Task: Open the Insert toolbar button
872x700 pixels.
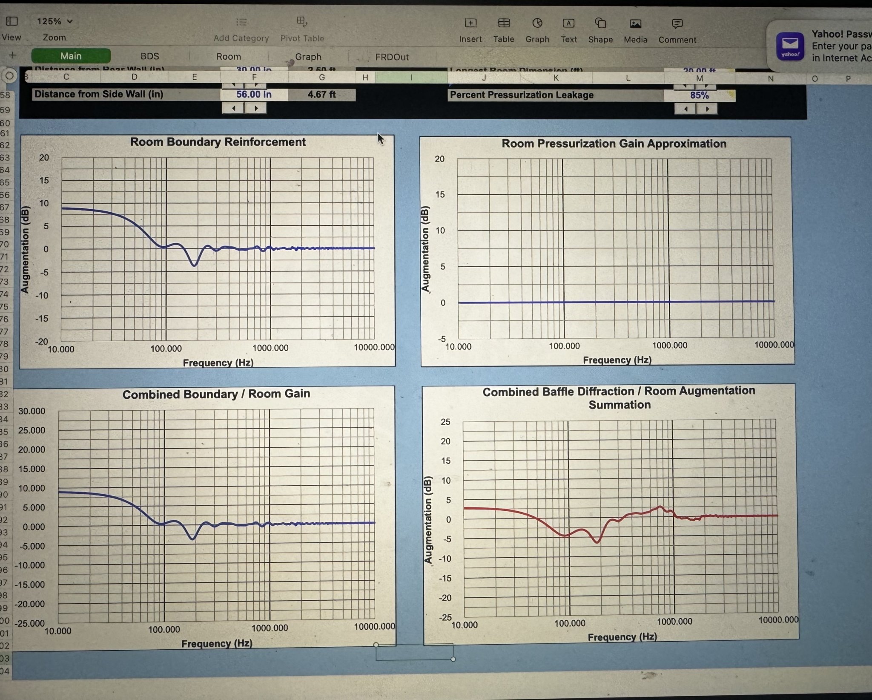Action: click(x=470, y=23)
